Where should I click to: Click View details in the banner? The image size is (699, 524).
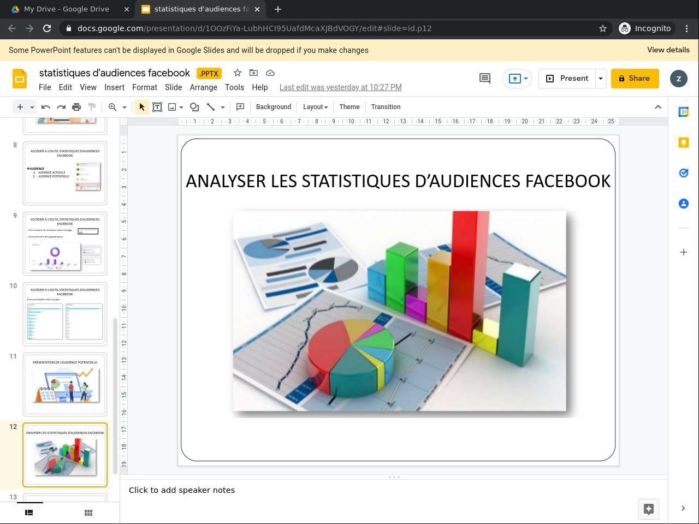click(x=668, y=50)
